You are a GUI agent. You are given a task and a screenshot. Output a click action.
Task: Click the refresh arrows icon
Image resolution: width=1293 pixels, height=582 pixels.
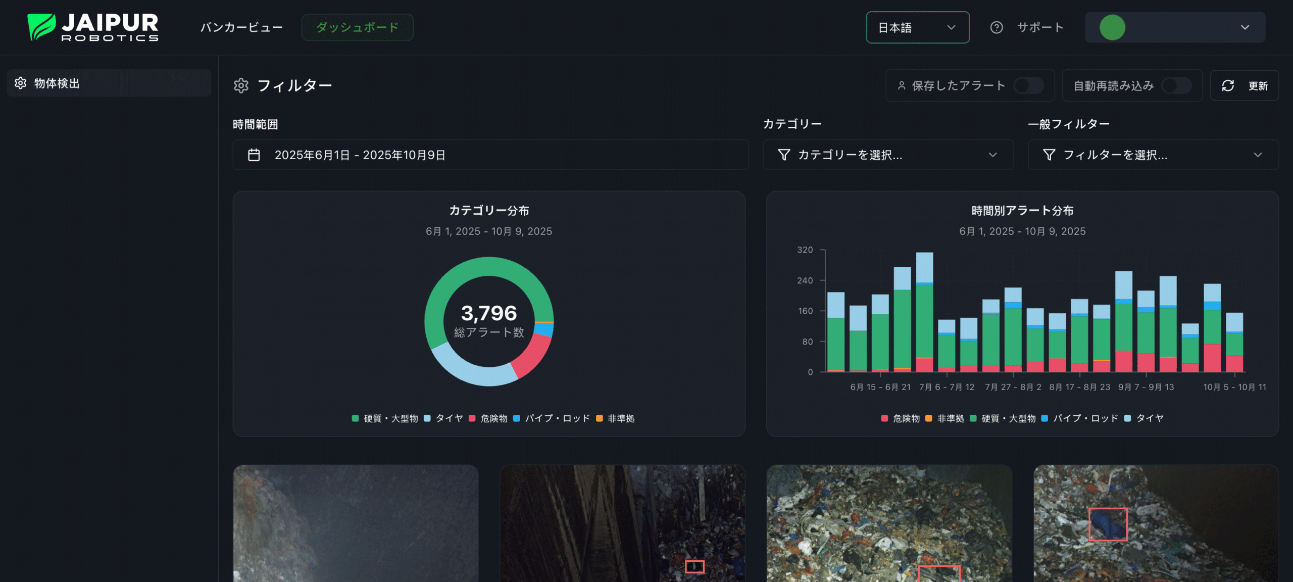pos(1228,86)
